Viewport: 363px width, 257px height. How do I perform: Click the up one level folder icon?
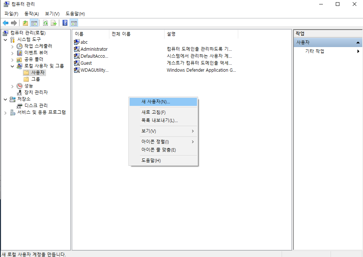pyautogui.click(x=25, y=23)
